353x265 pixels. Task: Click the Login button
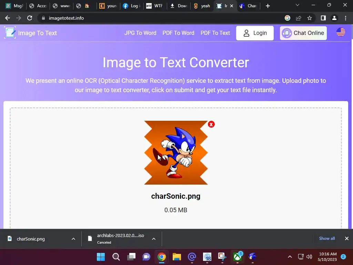tap(255, 33)
